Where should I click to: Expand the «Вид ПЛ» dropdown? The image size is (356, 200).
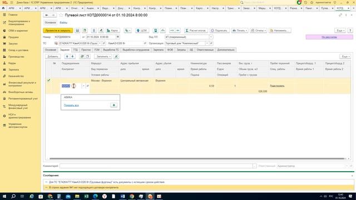click(x=211, y=37)
